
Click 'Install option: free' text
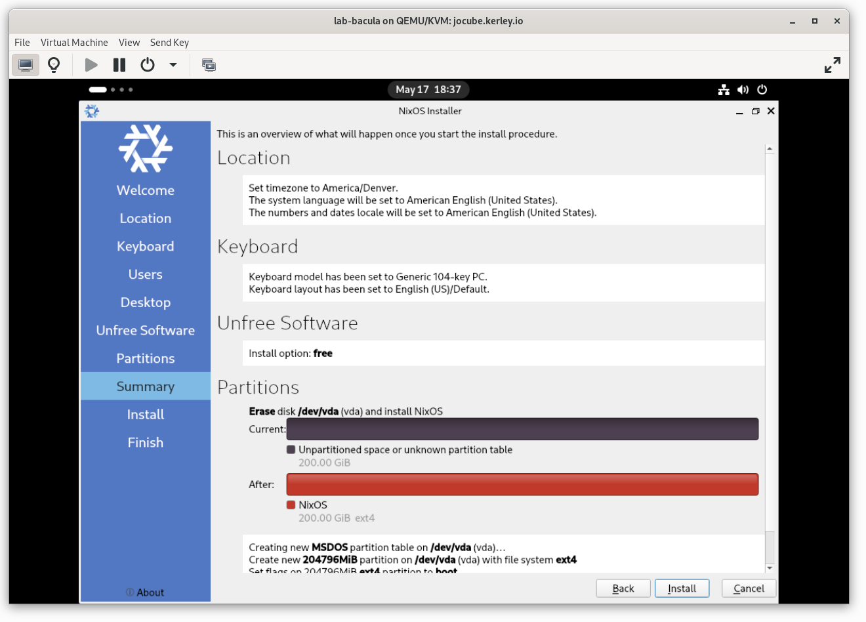(291, 354)
